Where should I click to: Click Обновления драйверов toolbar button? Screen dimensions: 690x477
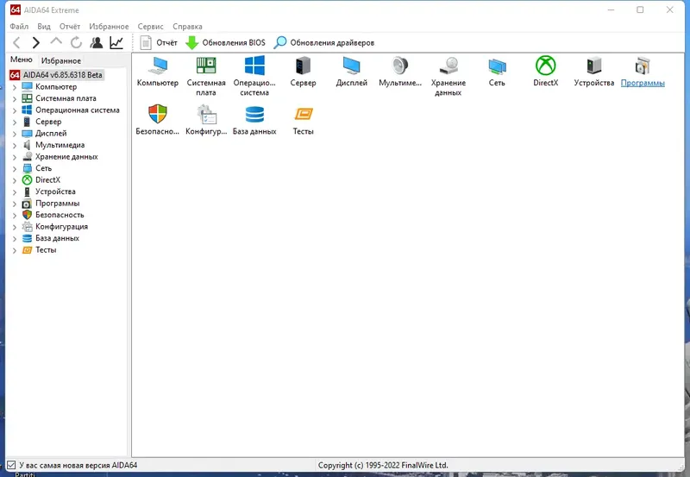tap(324, 42)
